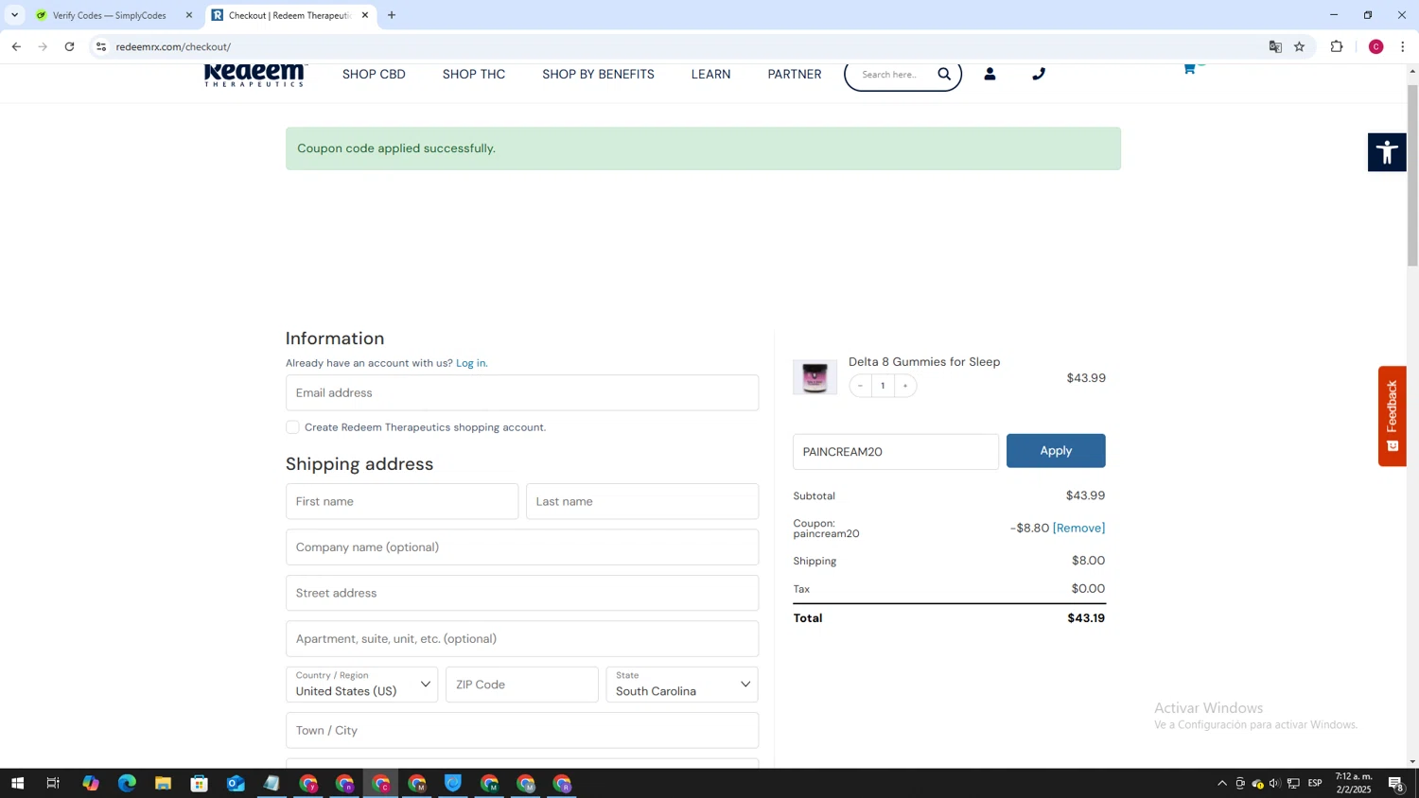
Task: Open the Google Translate icon in address bar
Action: (1275, 46)
